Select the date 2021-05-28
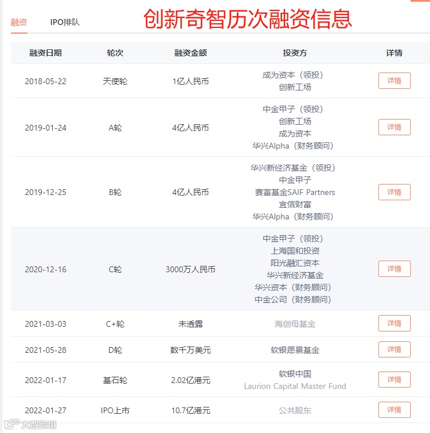Viewport: 430px width, 433px height. (x=46, y=350)
